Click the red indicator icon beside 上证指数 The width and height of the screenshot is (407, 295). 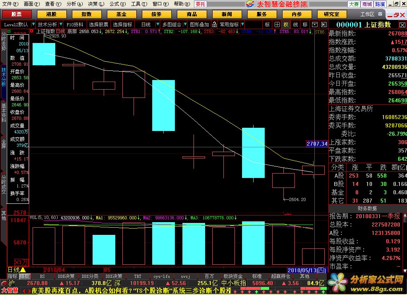[x=32, y=31]
